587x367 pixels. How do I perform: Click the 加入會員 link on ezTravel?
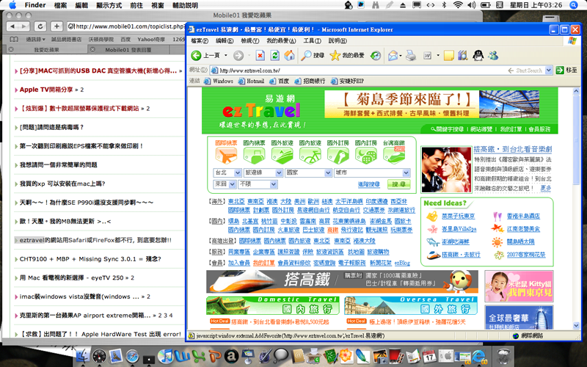[239, 263]
